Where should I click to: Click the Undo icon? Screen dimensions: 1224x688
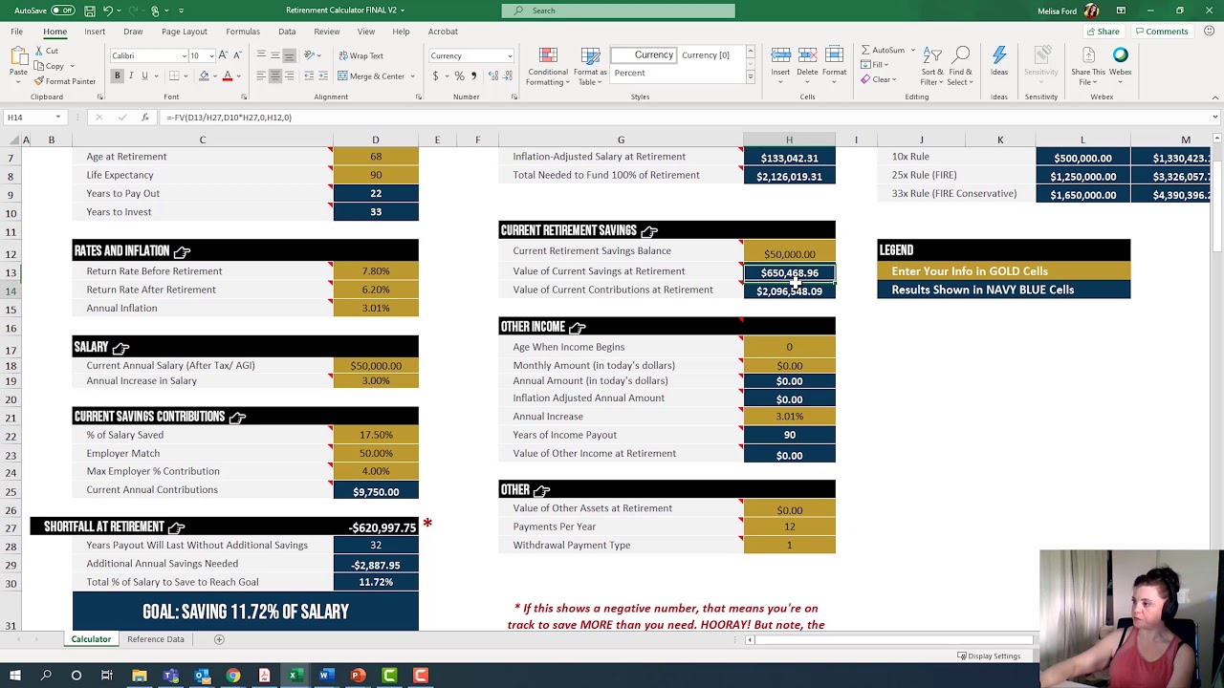click(x=109, y=11)
